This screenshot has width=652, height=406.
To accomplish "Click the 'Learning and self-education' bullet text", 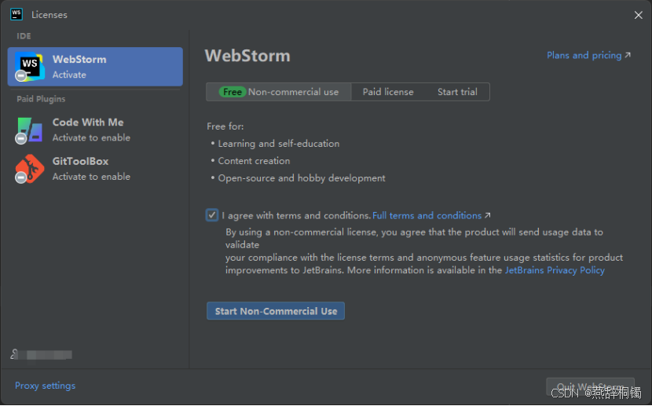I will pos(279,144).
